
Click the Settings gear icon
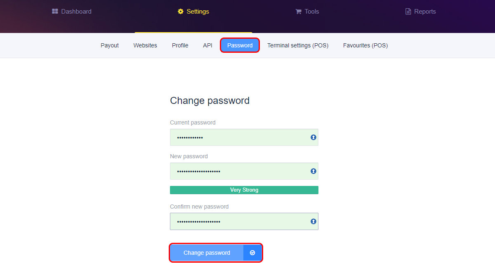point(181,12)
